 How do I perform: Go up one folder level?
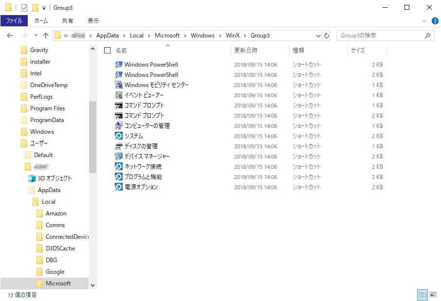coord(46,35)
